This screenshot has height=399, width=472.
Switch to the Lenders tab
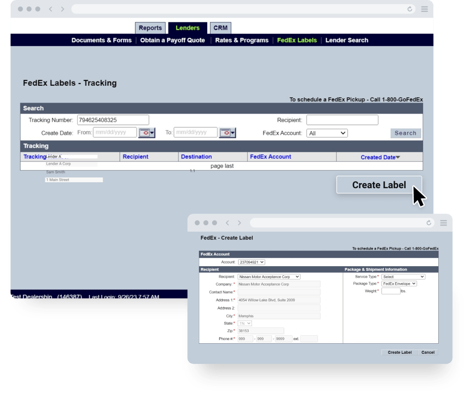187,28
